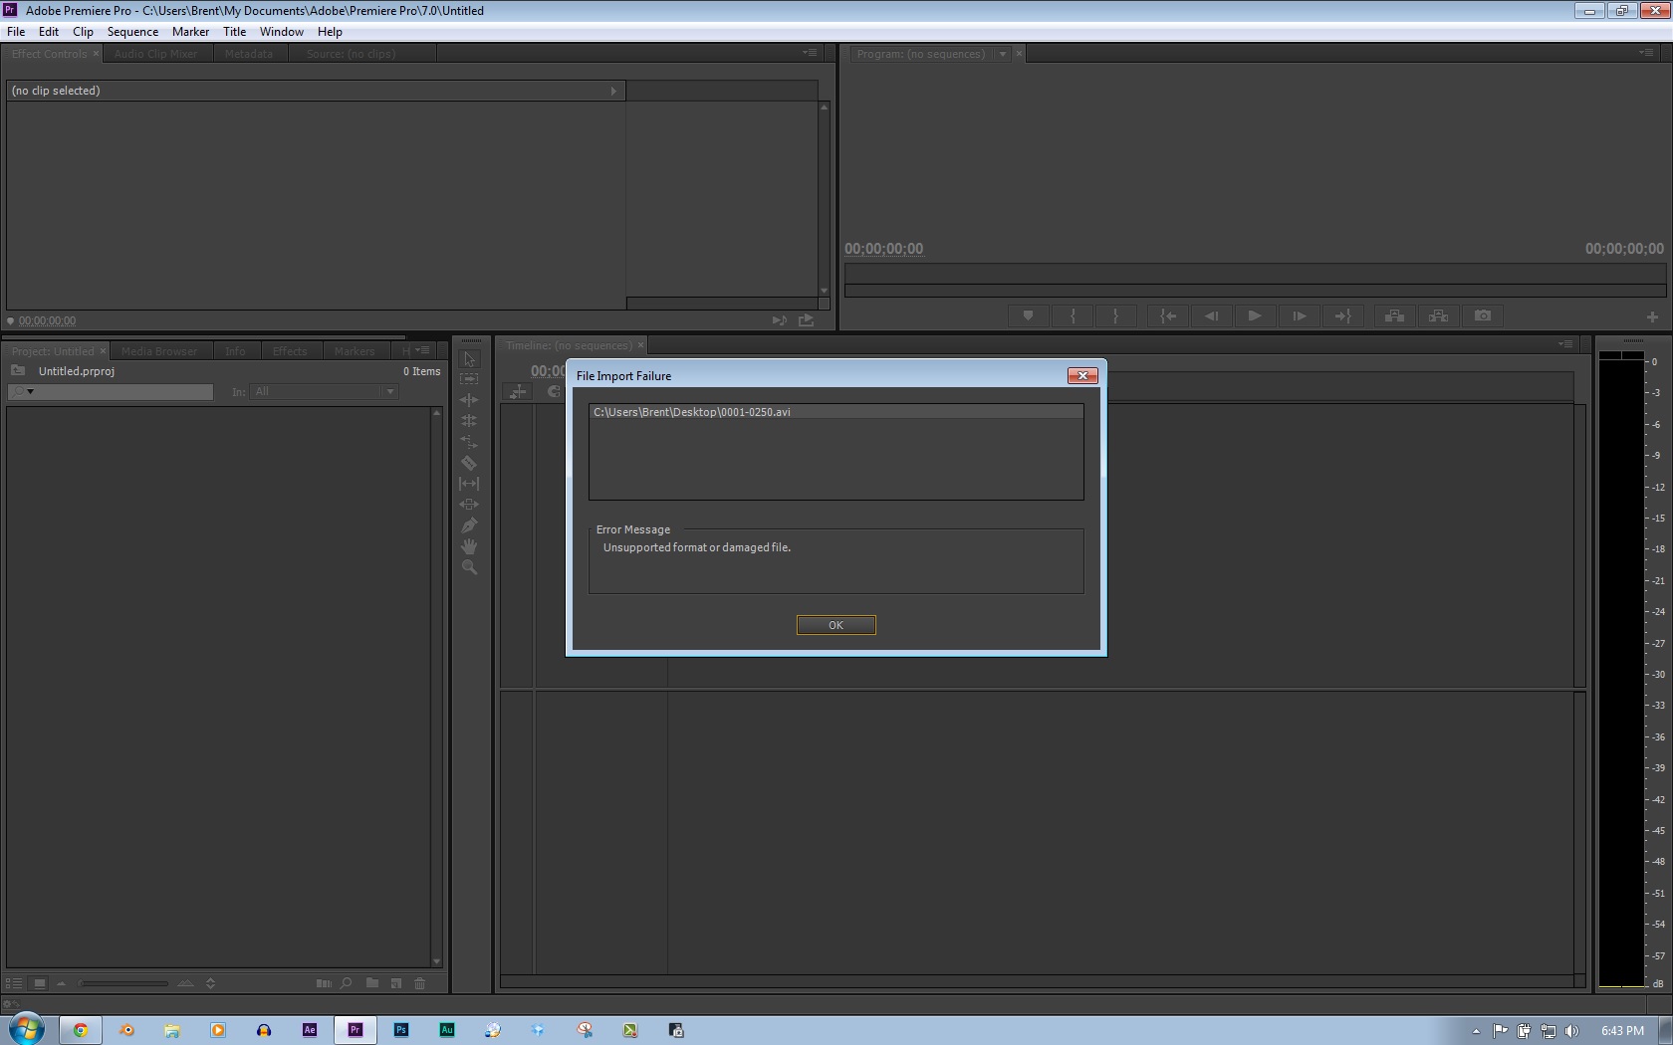Open the Program monitor button editor plus
This screenshot has width=1673, height=1045.
pos(1652,316)
